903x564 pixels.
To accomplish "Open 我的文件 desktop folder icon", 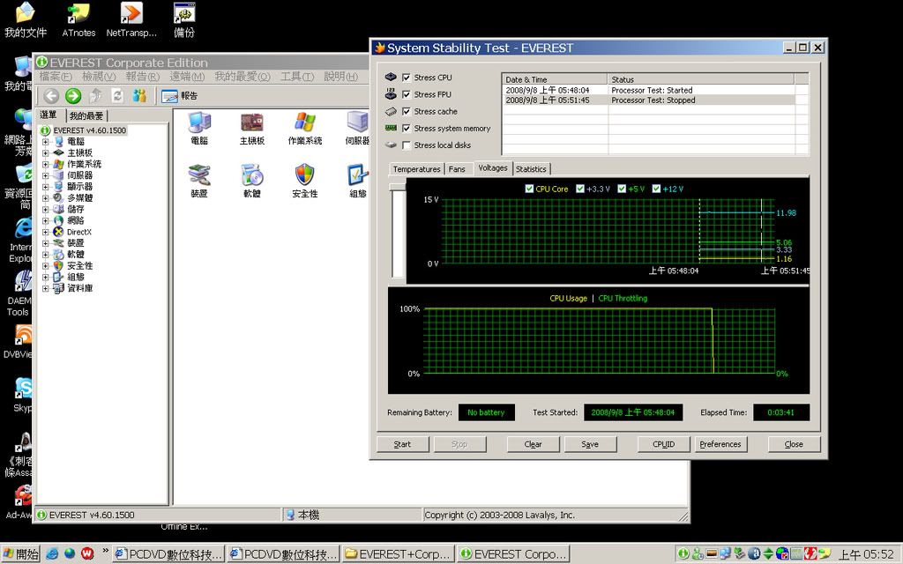I will tap(26, 21).
